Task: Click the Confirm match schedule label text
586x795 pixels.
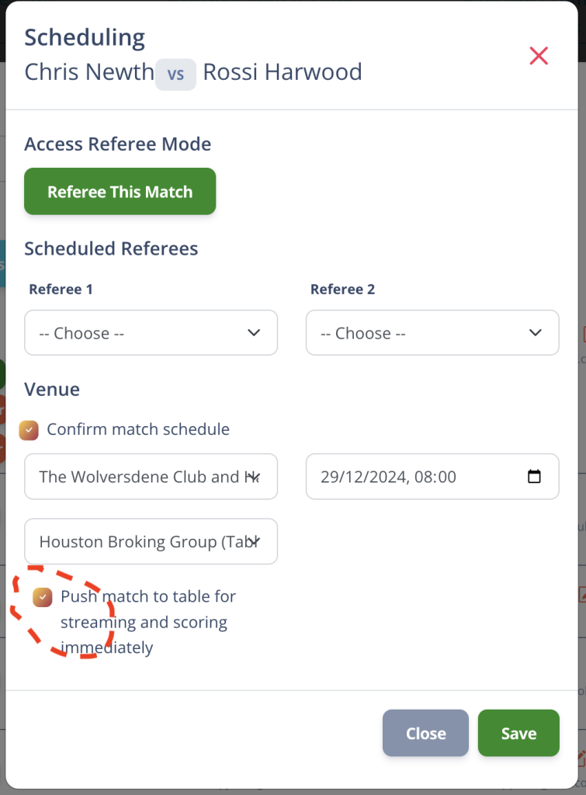Action: pyautogui.click(x=138, y=429)
